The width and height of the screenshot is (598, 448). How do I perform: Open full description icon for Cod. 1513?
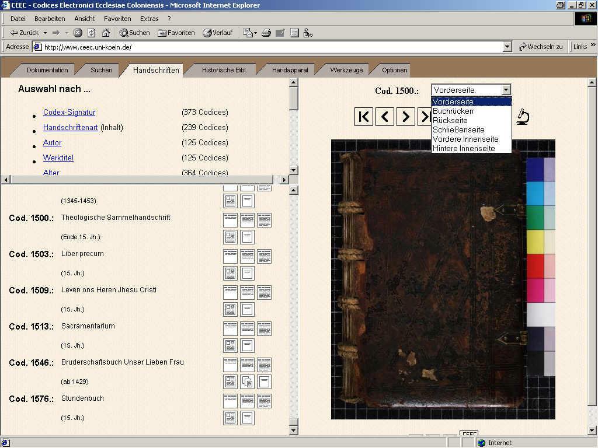(x=264, y=329)
